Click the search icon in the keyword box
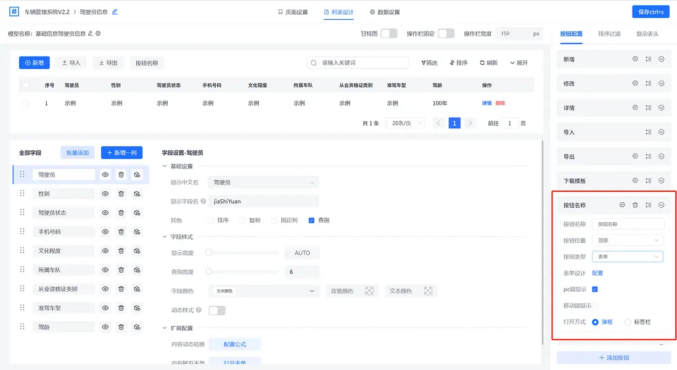677x370 pixels. pos(314,63)
